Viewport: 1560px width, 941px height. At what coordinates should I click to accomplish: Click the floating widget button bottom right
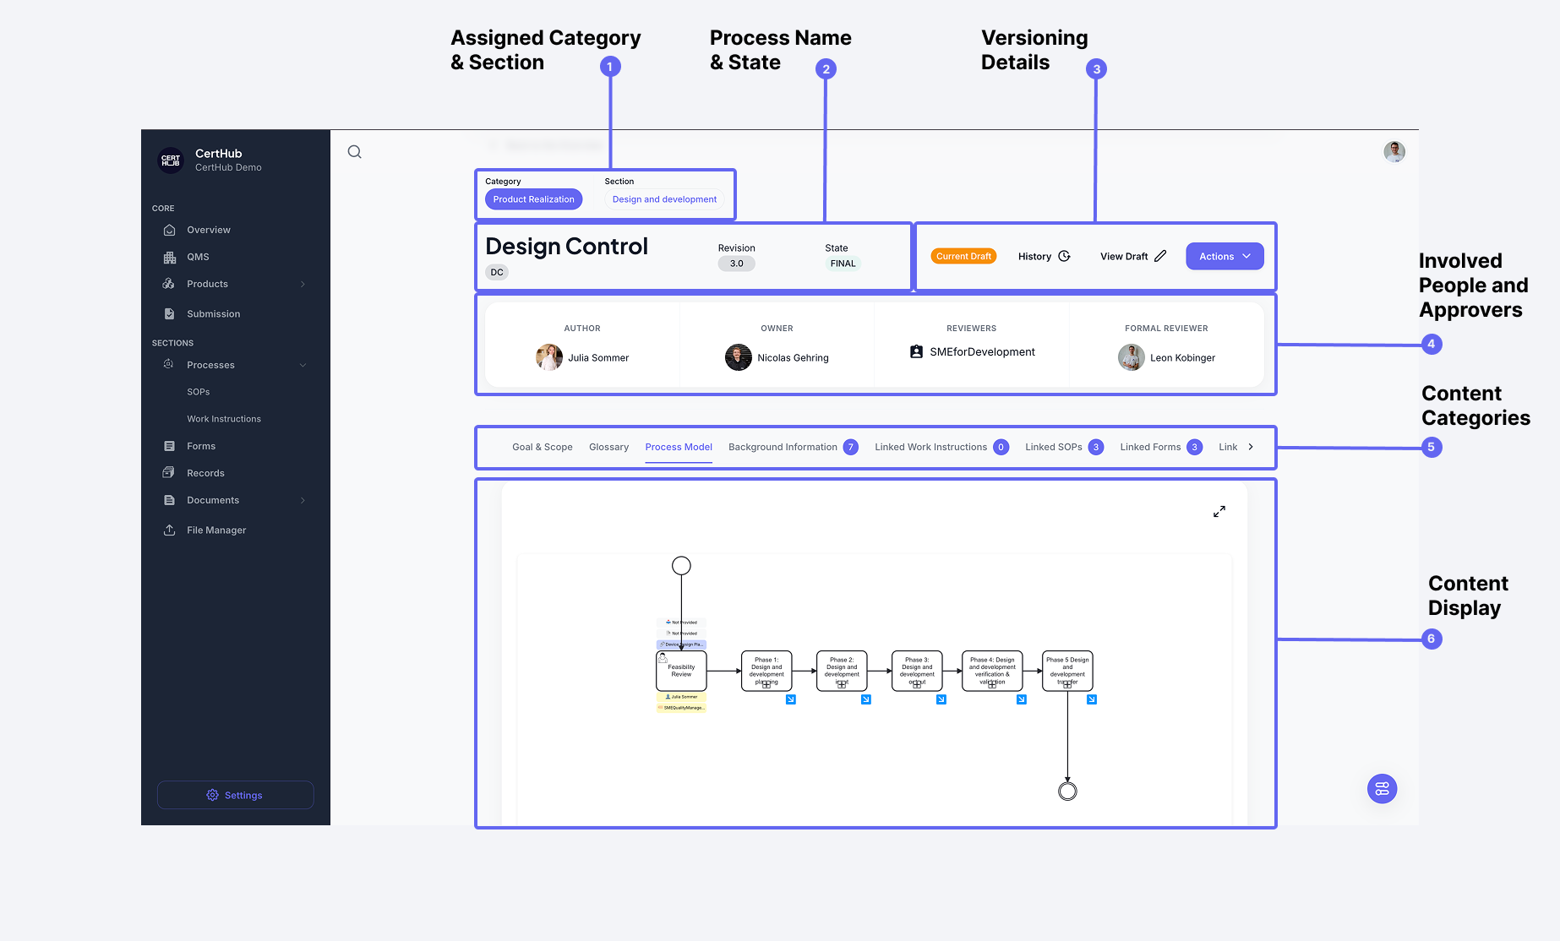point(1382,788)
